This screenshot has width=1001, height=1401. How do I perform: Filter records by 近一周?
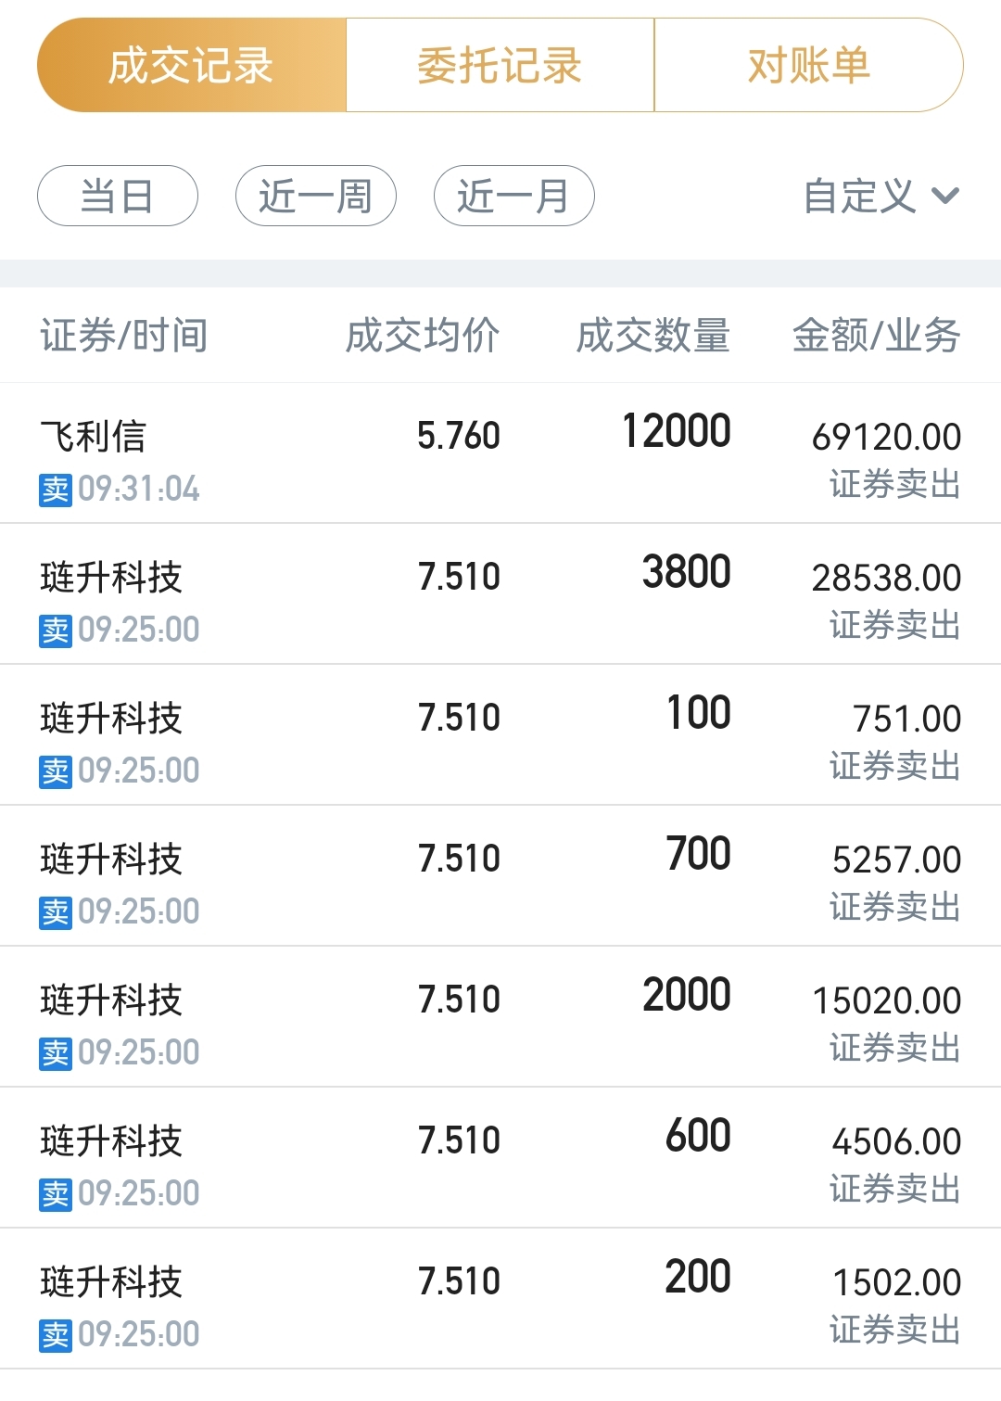pyautogui.click(x=316, y=196)
